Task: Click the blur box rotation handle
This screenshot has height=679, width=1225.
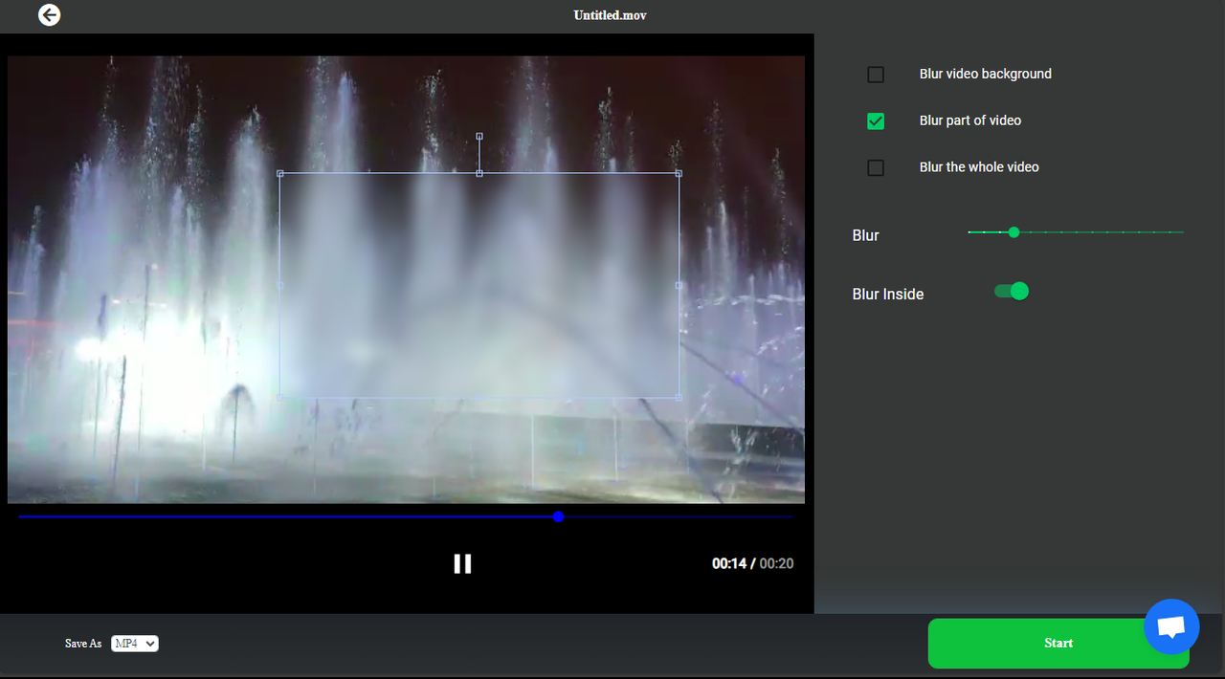Action: (x=479, y=136)
